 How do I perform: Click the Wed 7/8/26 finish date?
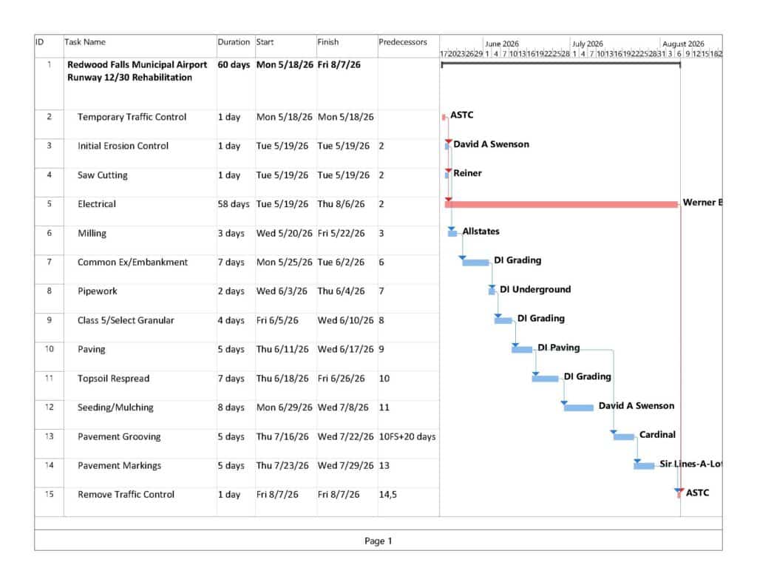coord(343,408)
